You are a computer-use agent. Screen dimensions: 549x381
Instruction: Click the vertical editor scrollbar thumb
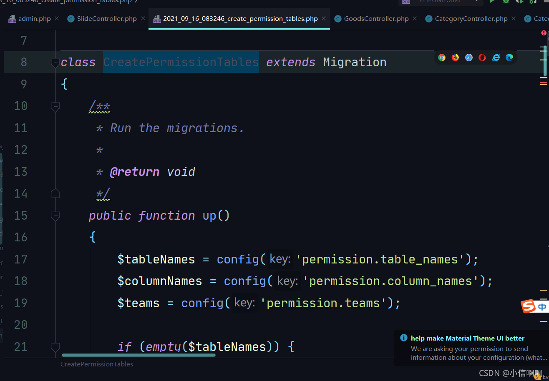[x=545, y=61]
